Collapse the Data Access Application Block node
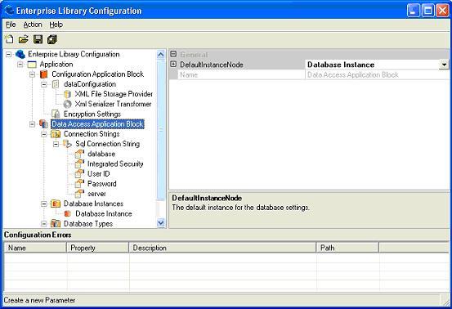Screen dimensions: 452x309 tap(33, 124)
